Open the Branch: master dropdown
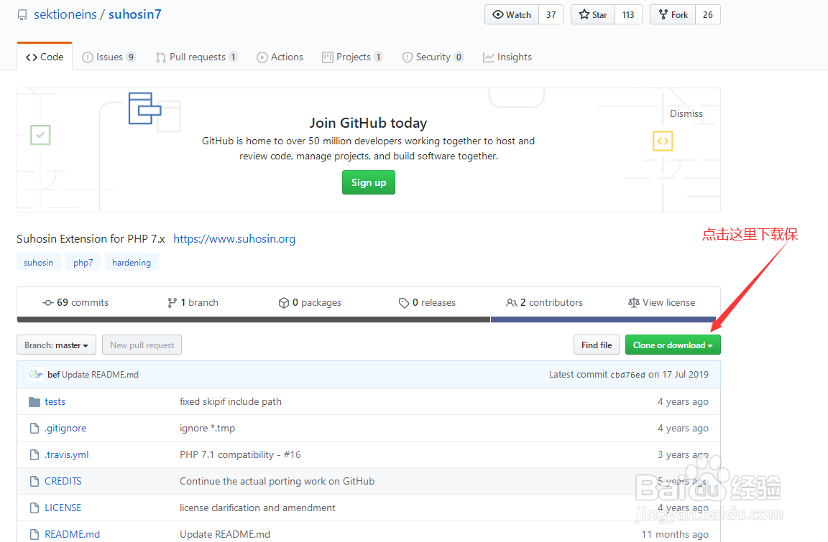The height and width of the screenshot is (542, 828). pyautogui.click(x=57, y=345)
